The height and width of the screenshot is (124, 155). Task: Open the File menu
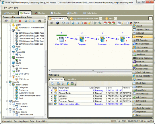coord(5,8)
